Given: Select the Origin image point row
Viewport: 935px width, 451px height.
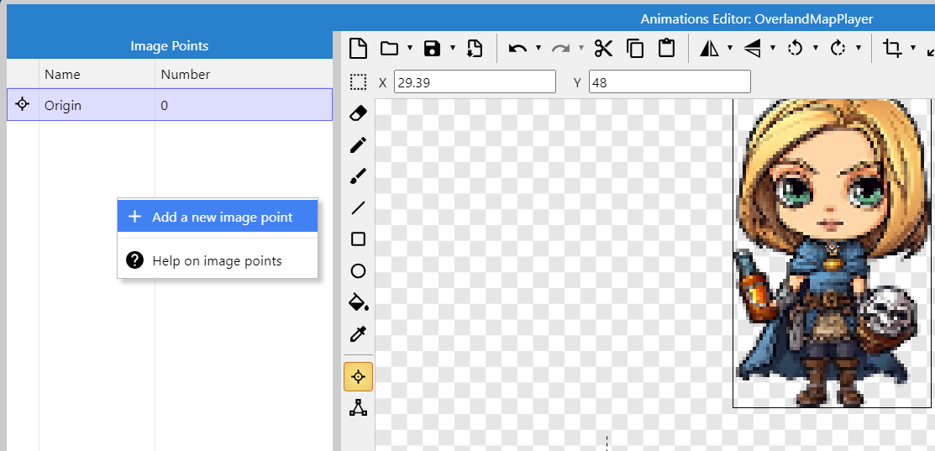Looking at the screenshot, I should coord(170,105).
